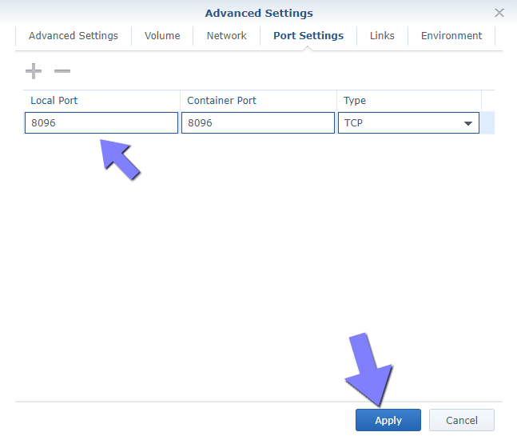Switch to the Environment tab
The height and width of the screenshot is (436, 517).
click(451, 36)
